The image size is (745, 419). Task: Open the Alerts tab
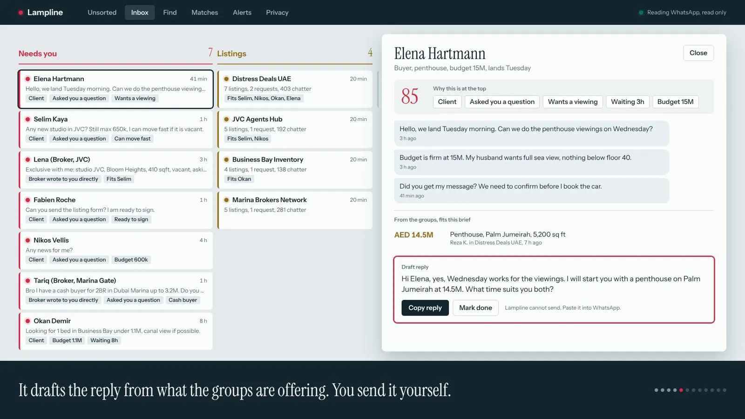click(x=242, y=13)
